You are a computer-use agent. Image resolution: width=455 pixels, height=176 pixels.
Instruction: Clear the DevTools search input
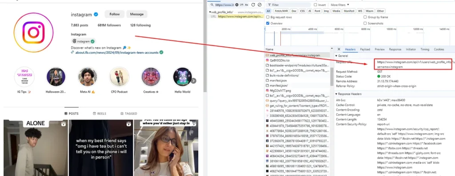coord(237,5)
